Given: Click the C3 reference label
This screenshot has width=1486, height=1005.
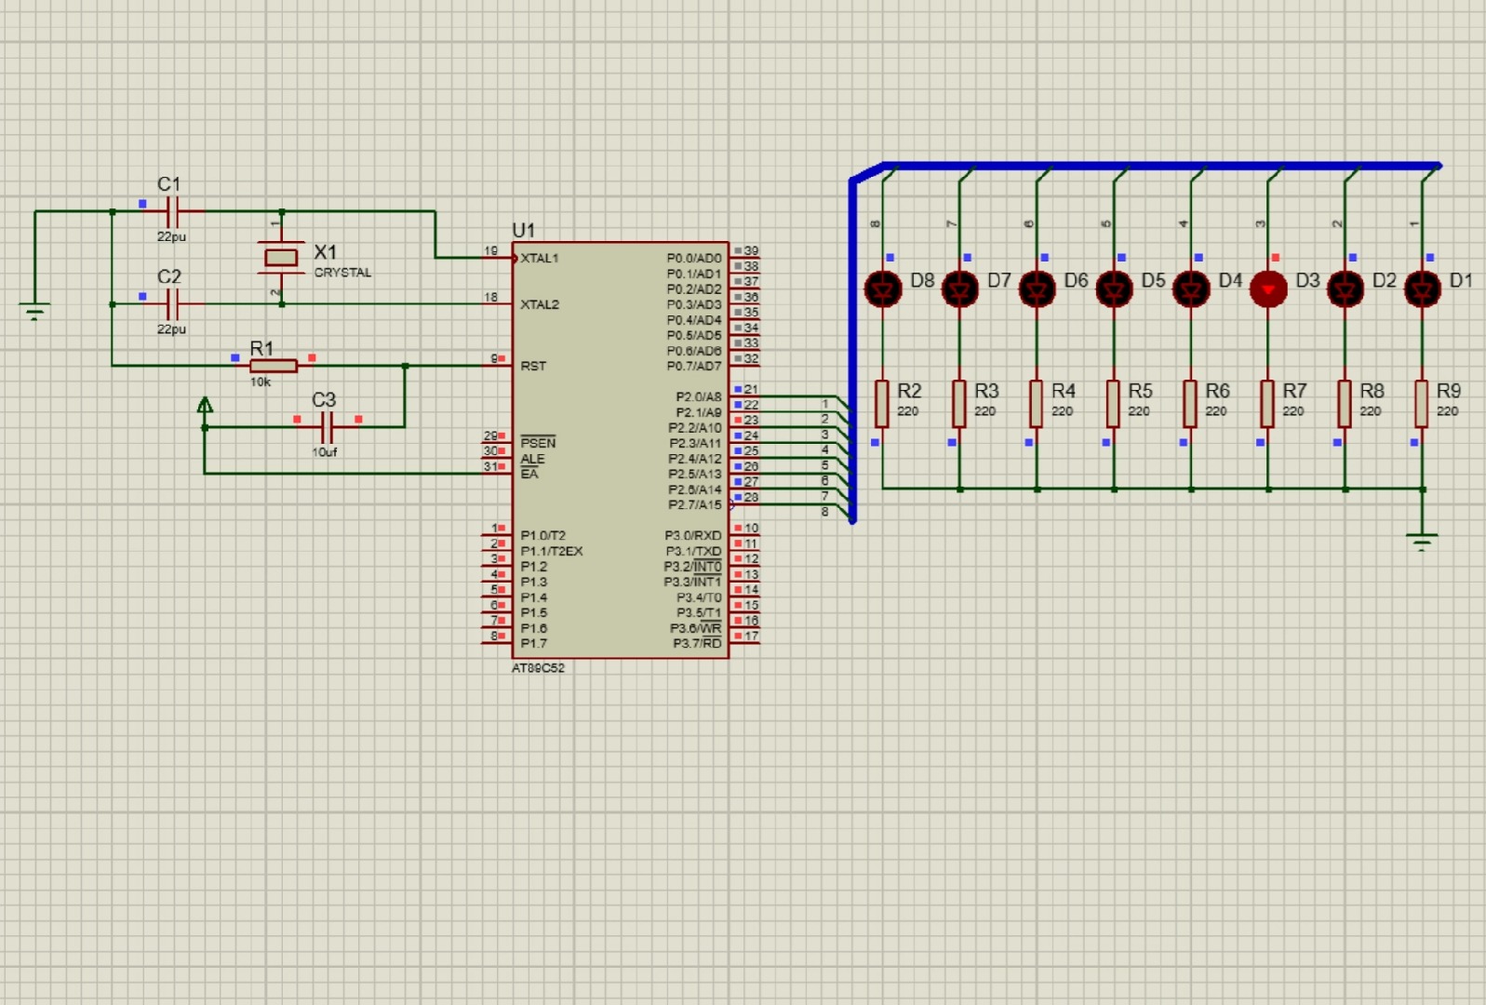Looking at the screenshot, I should click(324, 399).
